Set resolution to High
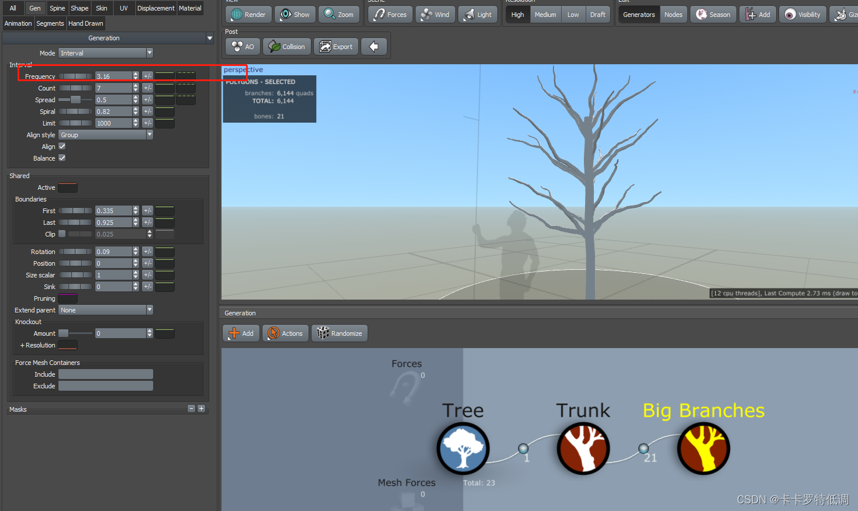Screen dimensions: 858x511 point(518,15)
